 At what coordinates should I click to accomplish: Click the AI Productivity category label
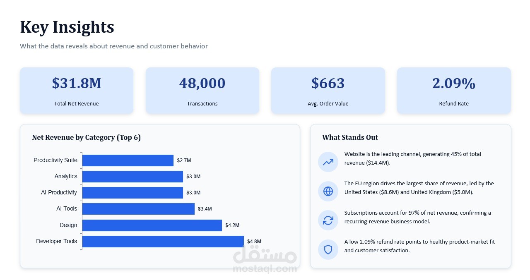click(59, 193)
